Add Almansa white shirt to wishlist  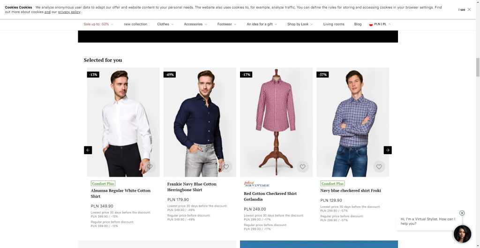click(x=150, y=166)
